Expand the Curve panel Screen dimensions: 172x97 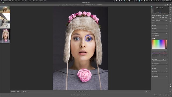tap(153, 31)
